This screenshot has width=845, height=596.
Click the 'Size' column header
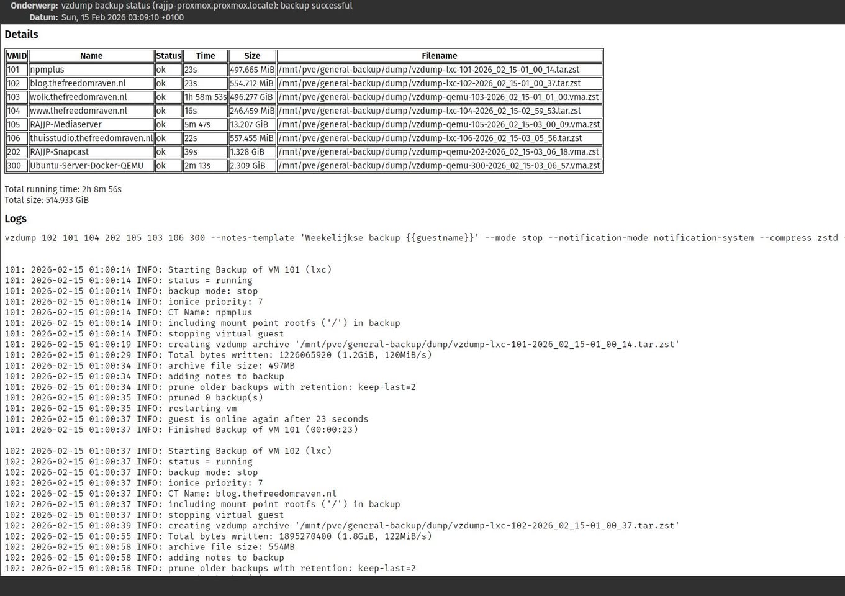(252, 56)
